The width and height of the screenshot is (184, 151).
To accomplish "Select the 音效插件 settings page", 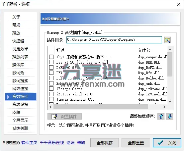I will (21, 97).
